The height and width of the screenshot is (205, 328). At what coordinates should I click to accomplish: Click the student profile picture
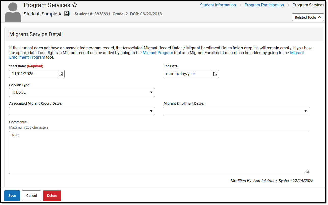click(x=12, y=11)
